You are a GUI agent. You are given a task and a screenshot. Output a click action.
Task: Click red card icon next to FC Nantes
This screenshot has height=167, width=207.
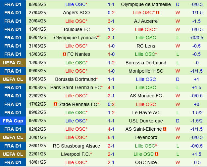point(64,54)
